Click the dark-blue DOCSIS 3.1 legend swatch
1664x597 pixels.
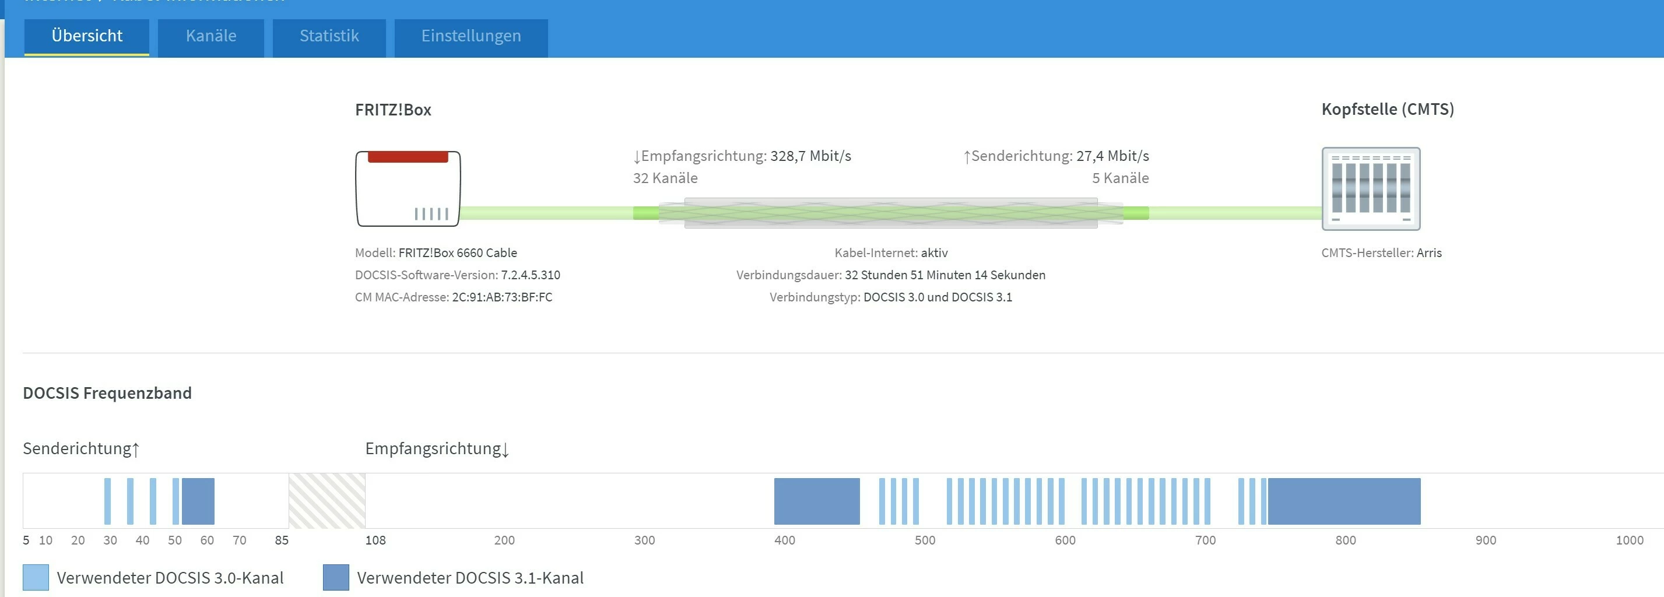[336, 577]
